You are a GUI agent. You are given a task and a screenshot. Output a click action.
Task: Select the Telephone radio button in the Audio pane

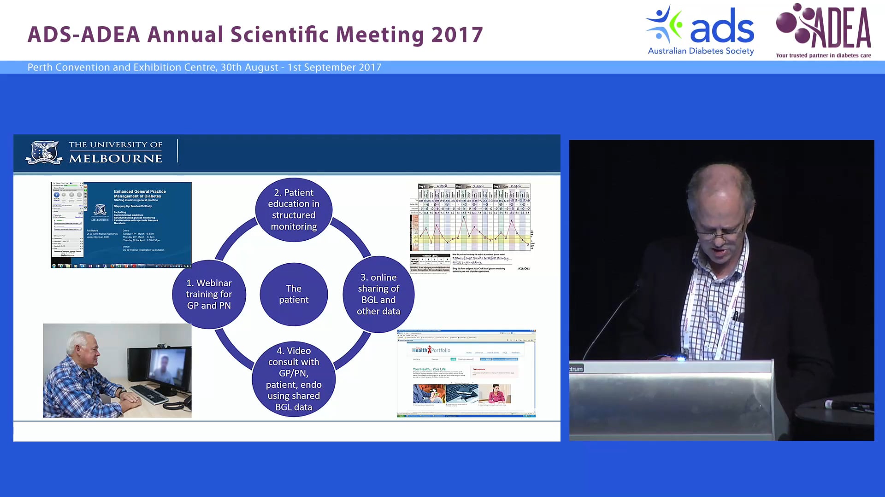coord(54,215)
